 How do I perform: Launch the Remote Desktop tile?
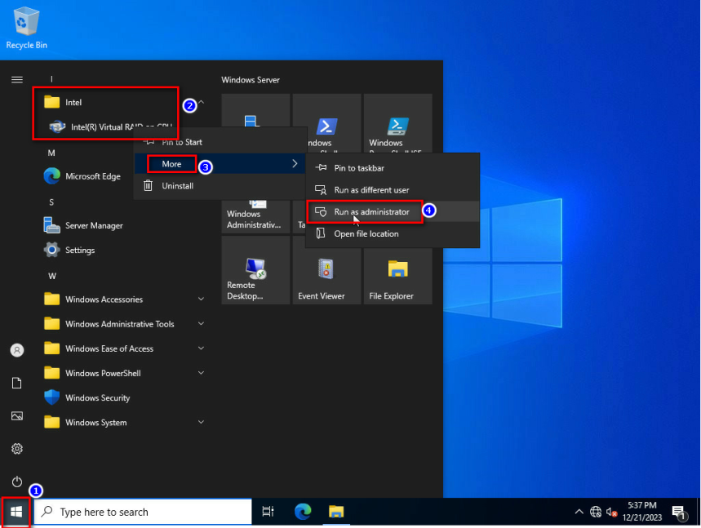255,270
